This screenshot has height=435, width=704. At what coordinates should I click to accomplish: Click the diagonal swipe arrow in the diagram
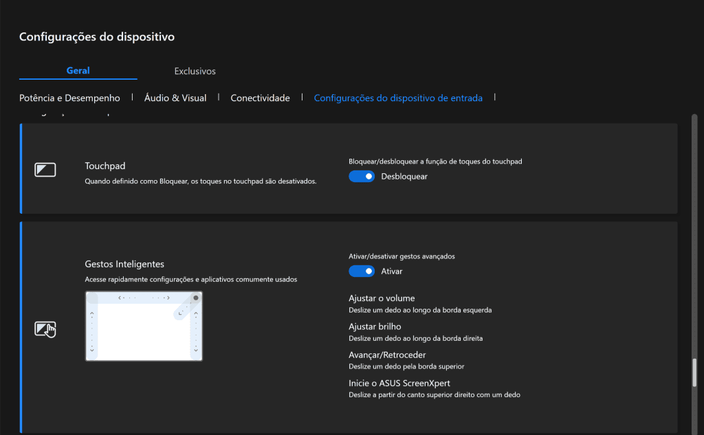180,313
